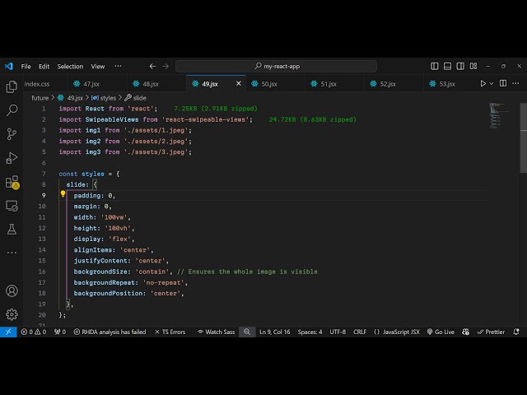This screenshot has width=527, height=395.
Task: Change CRLF end-of-line sequence
Action: 360,332
